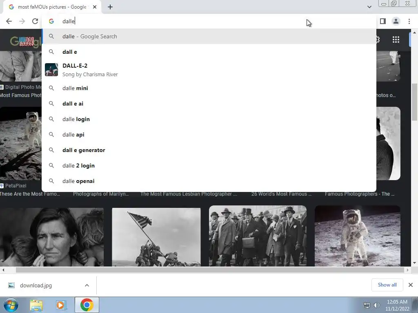
Task: Open Windows Explorer from the taskbar
Action: [36, 305]
